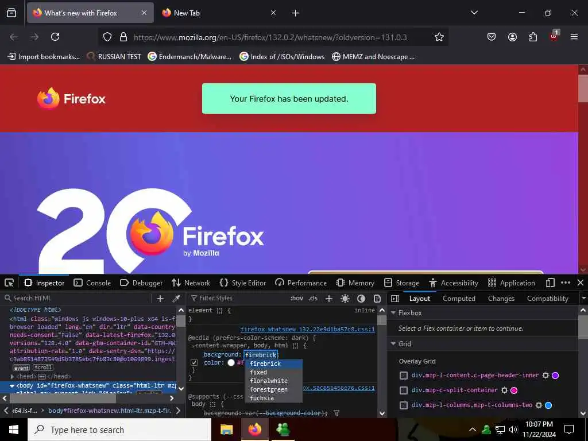Add a new CSS rule via plus icon
The height and width of the screenshot is (441, 588).
329,299
